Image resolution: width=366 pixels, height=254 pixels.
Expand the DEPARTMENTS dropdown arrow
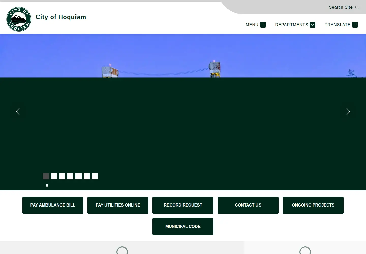click(313, 25)
